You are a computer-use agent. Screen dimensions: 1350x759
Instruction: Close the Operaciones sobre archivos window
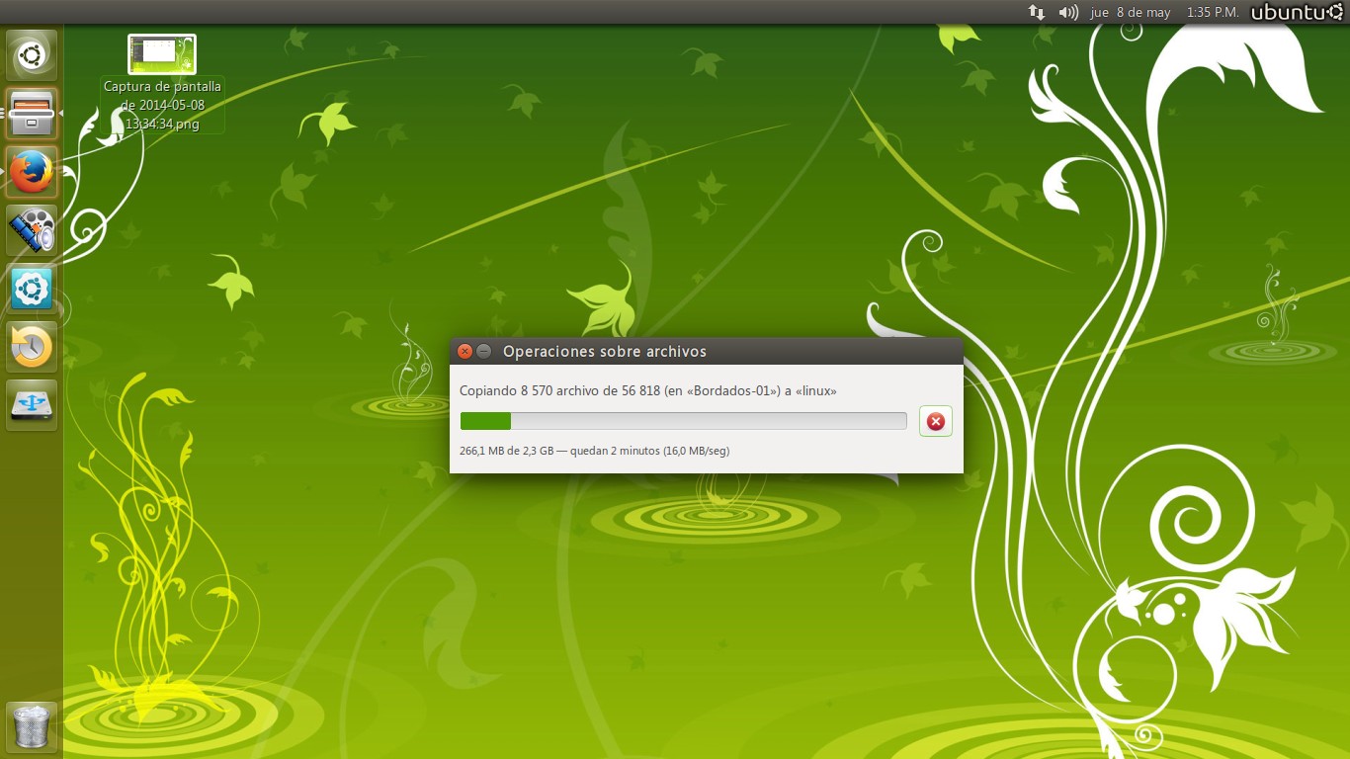[464, 351]
